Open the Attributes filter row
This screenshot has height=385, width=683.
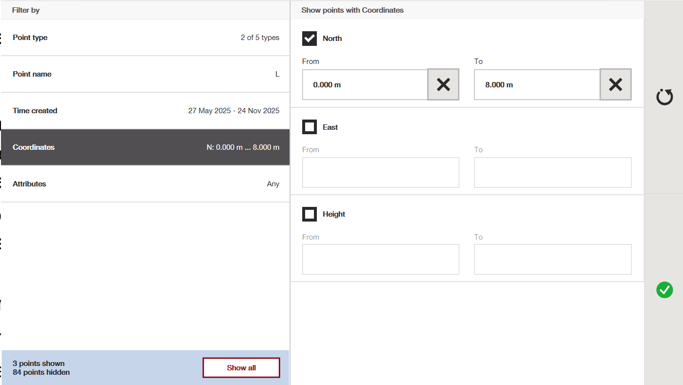pyautogui.click(x=145, y=184)
